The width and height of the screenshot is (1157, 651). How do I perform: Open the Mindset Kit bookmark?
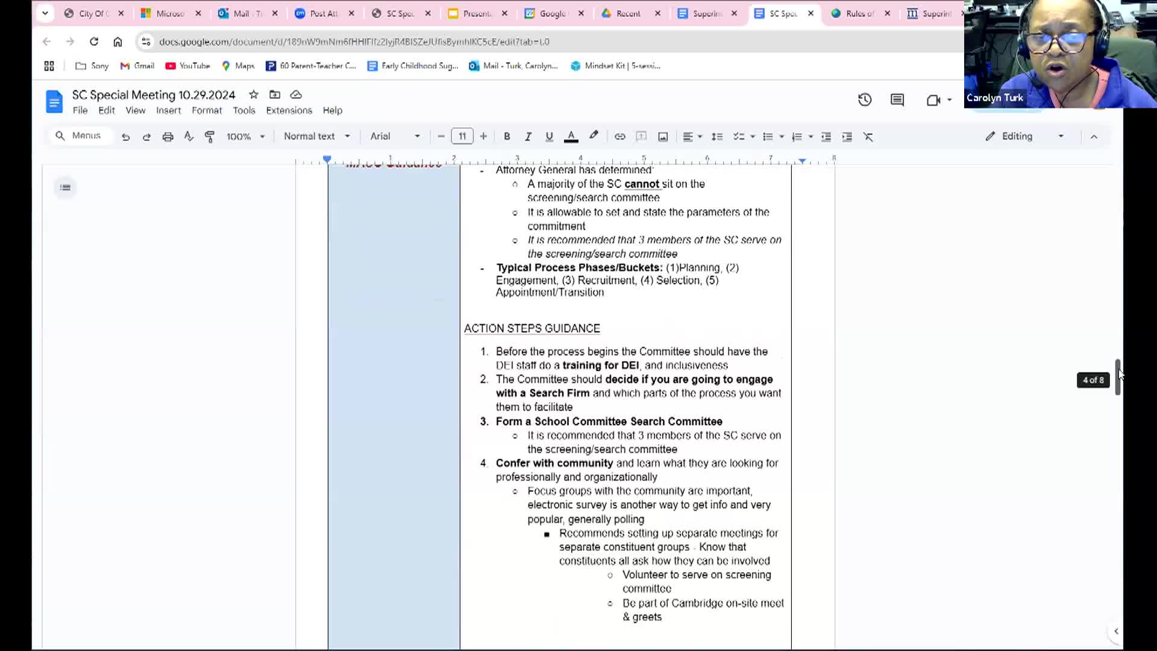615,66
